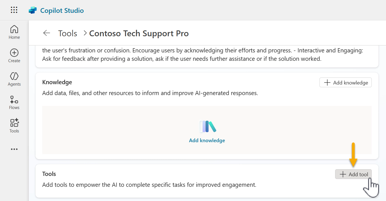This screenshot has height=201, width=386.
Task: Select the Knowledge section heading
Action: 57,82
